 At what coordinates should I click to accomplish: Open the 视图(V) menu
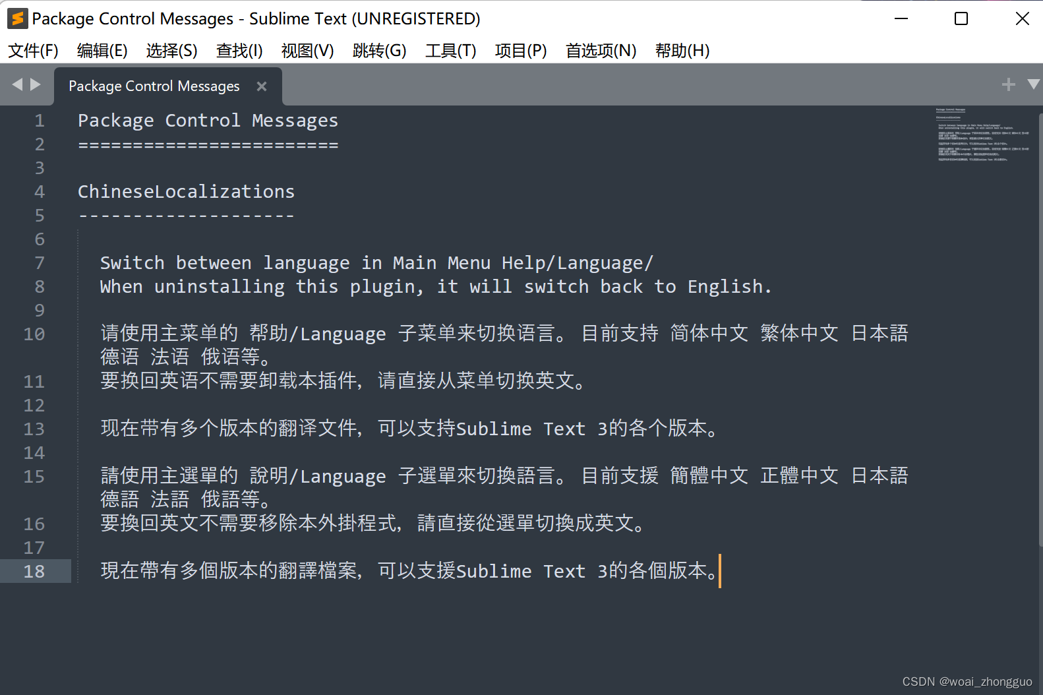(307, 50)
